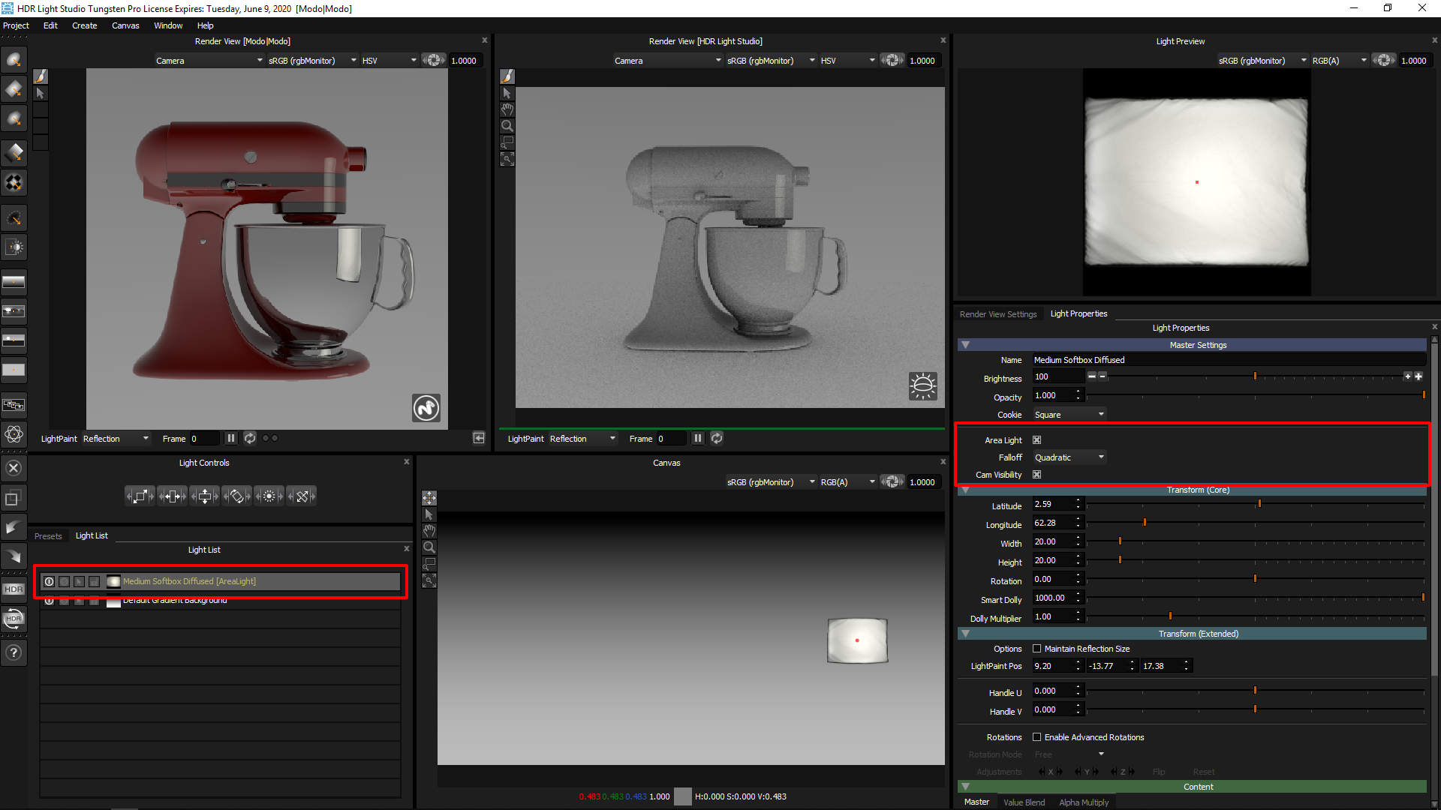Add a gradient background light
The height and width of the screenshot is (810, 1441).
[14, 282]
